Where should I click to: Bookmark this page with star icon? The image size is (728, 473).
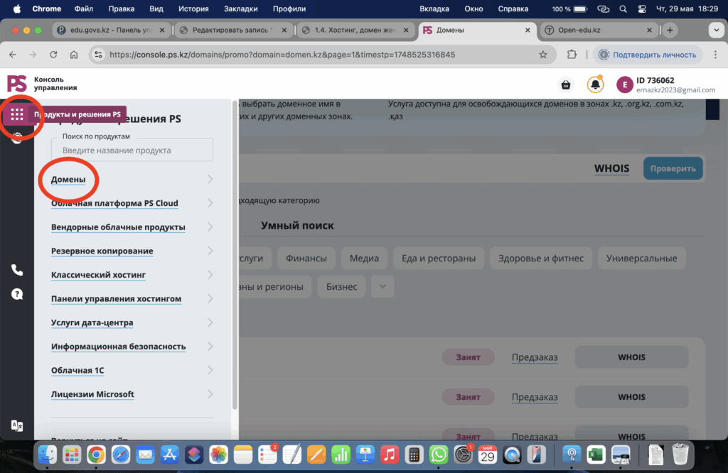(543, 55)
